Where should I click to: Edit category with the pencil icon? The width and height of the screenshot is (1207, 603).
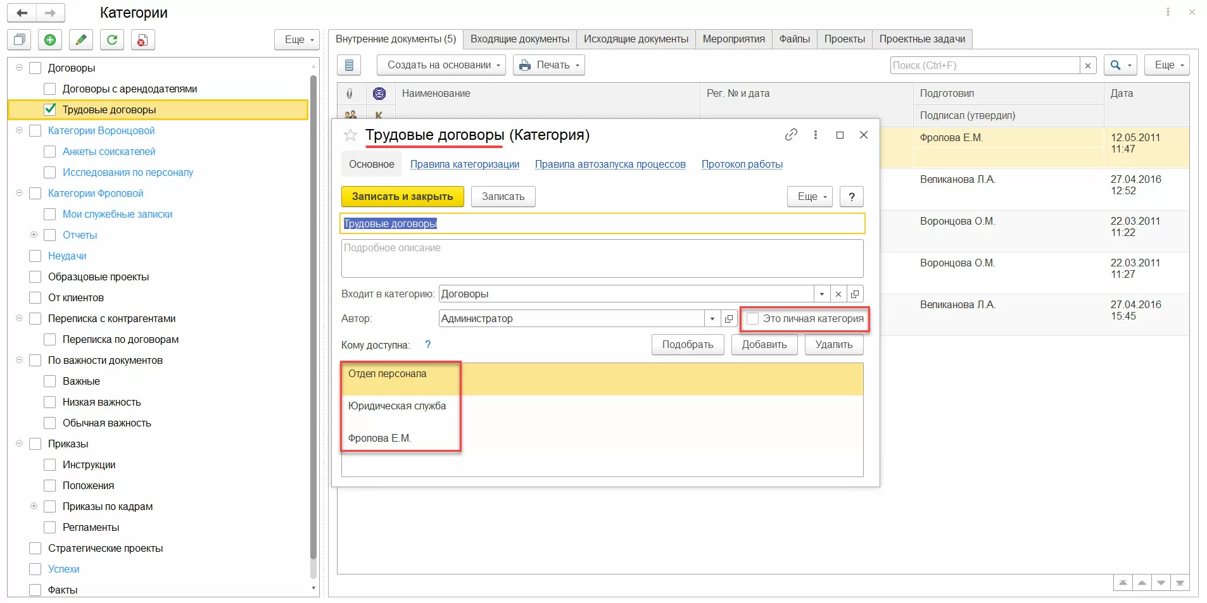81,40
